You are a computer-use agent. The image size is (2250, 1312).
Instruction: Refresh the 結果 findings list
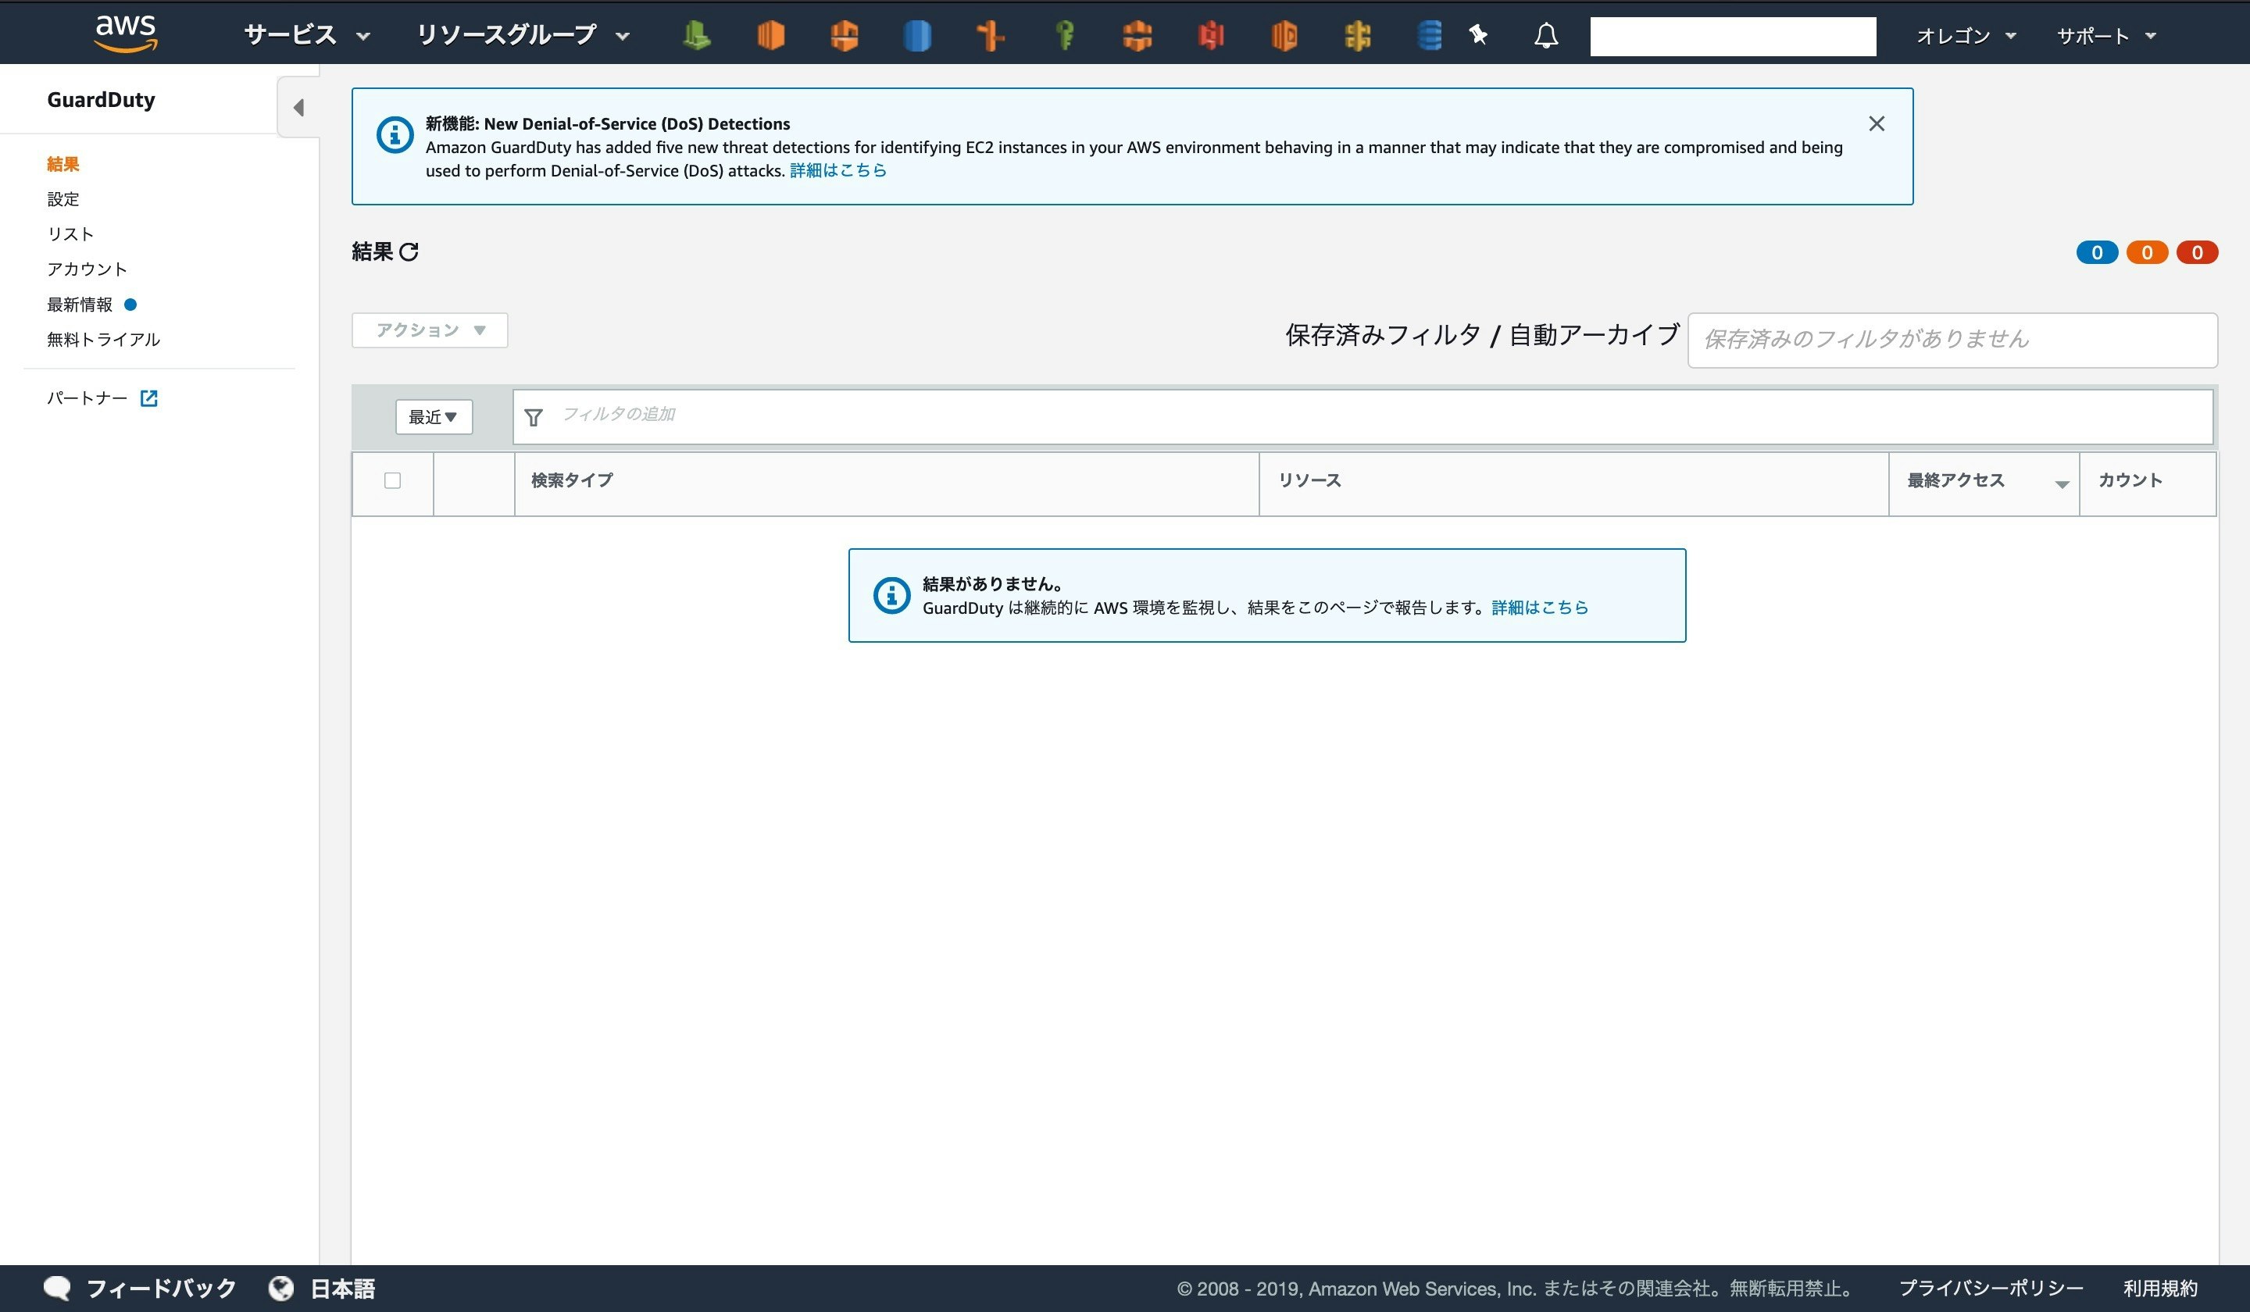tap(409, 251)
